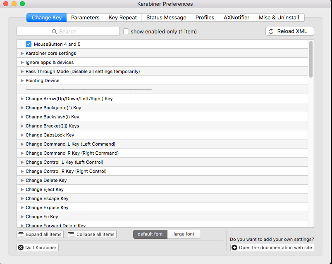Focus the Search input field

click(x=68, y=31)
